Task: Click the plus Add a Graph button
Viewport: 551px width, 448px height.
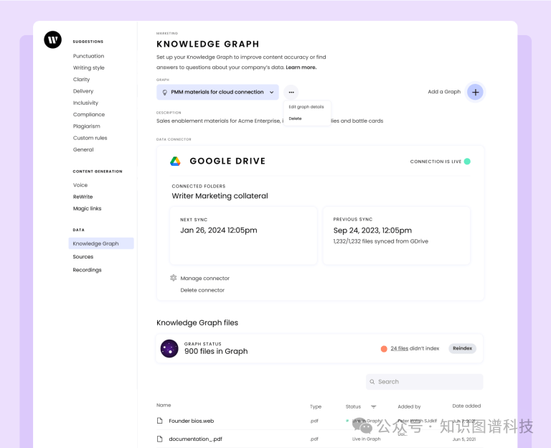Action: (475, 92)
